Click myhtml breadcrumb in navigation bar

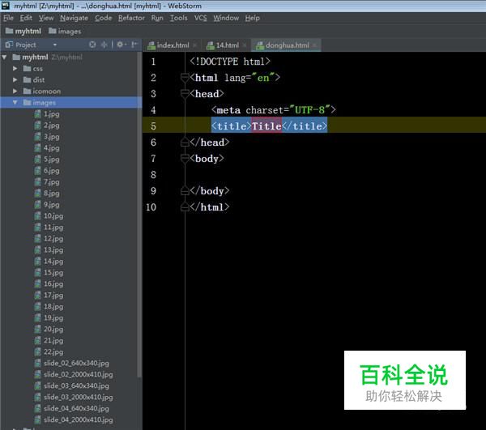[23, 32]
